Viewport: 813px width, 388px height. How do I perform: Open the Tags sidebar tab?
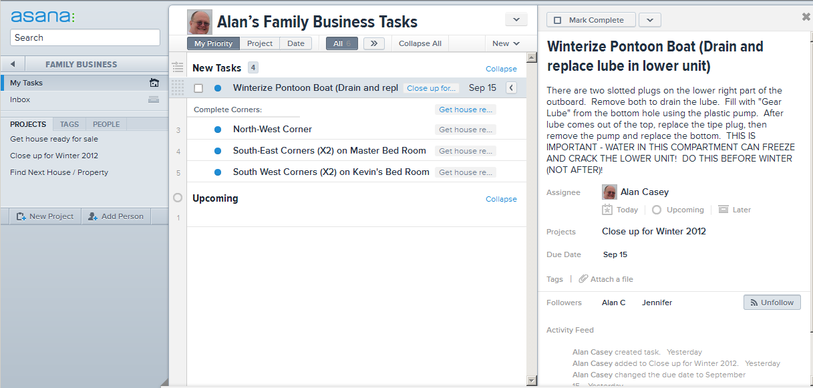tap(69, 124)
